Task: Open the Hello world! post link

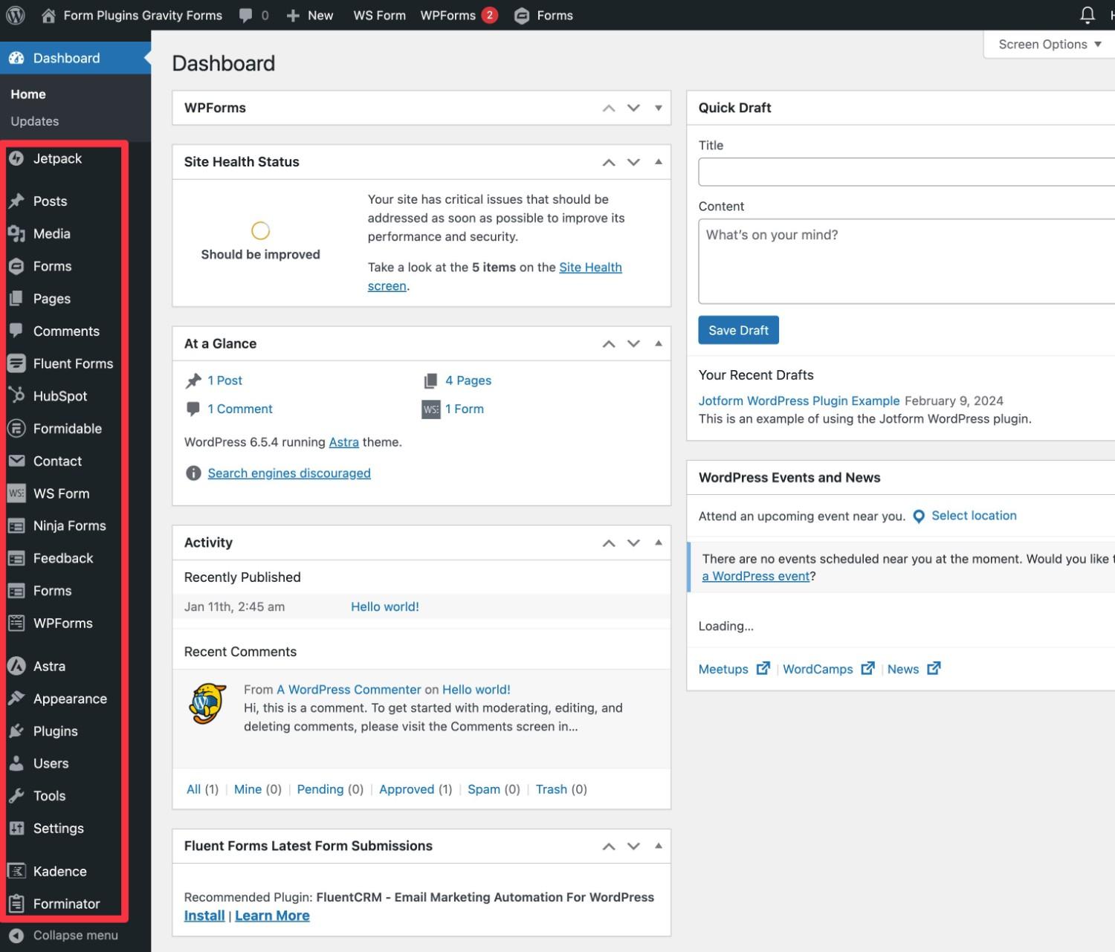Action: point(385,606)
